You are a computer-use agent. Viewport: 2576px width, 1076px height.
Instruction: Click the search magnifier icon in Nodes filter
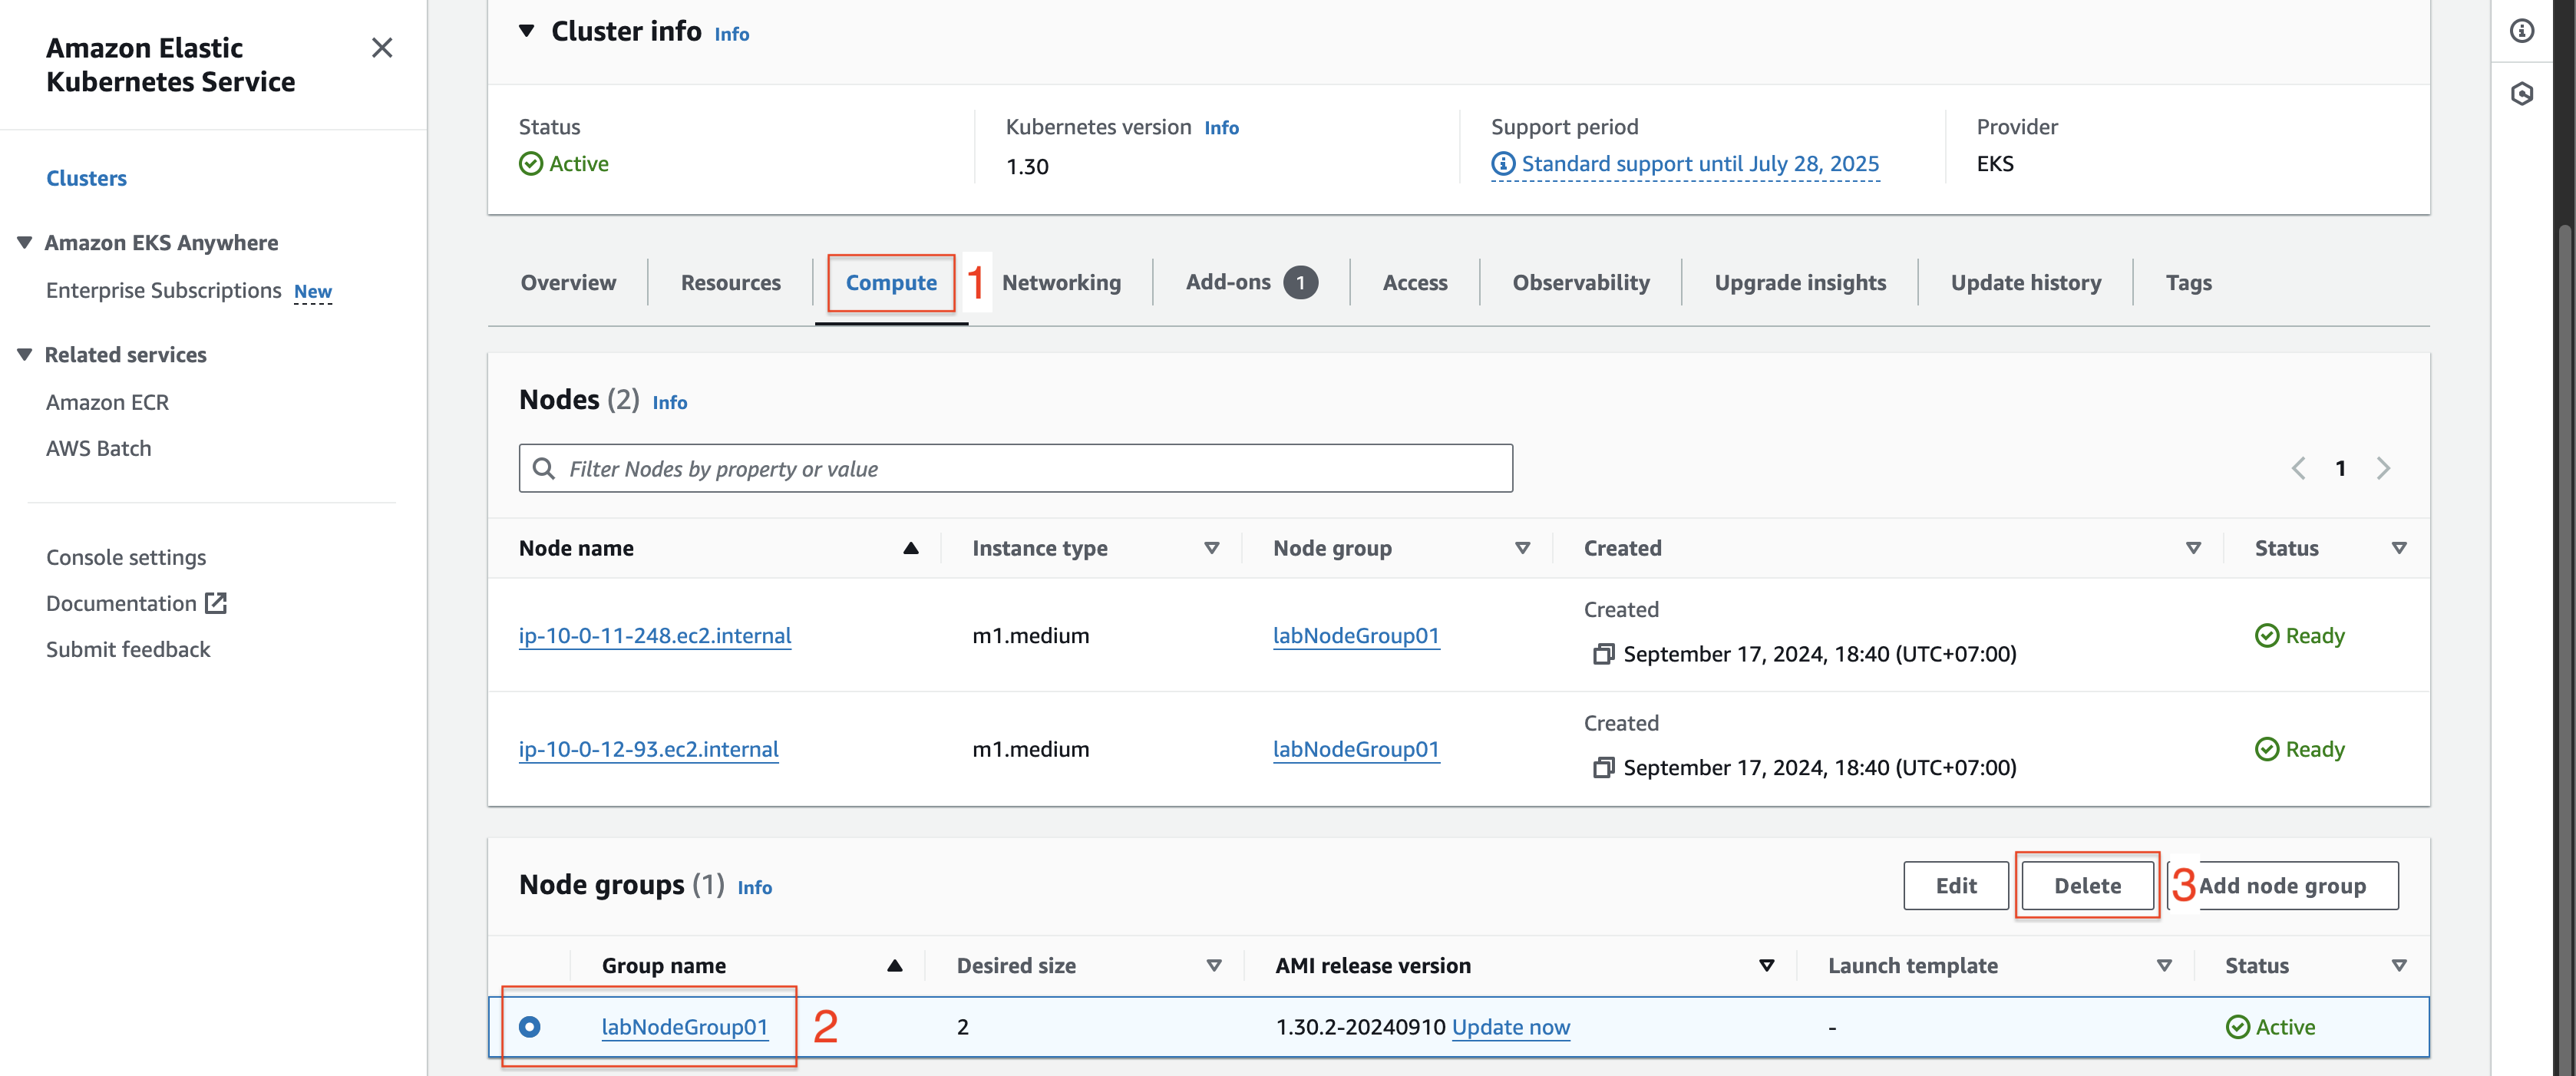(544, 468)
